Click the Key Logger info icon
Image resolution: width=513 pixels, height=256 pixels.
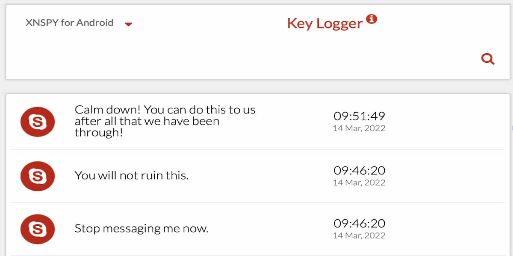click(372, 19)
